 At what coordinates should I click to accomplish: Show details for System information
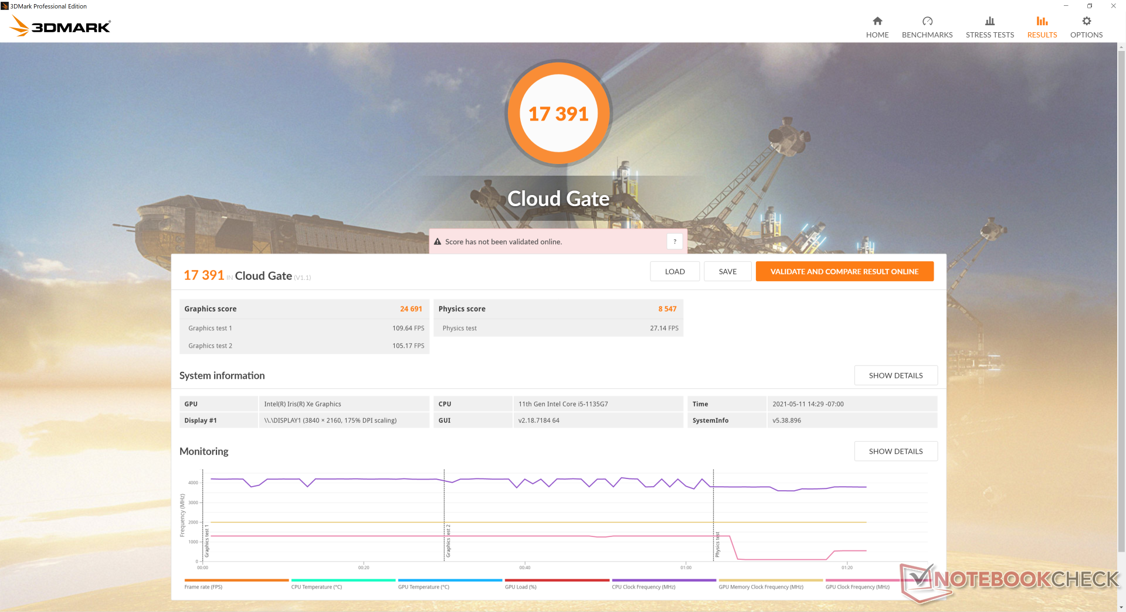(x=896, y=375)
